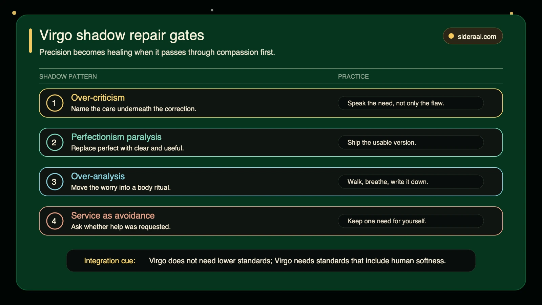Click the 'Precision becomes healing' subtitle
The height and width of the screenshot is (305, 542).
(x=157, y=52)
